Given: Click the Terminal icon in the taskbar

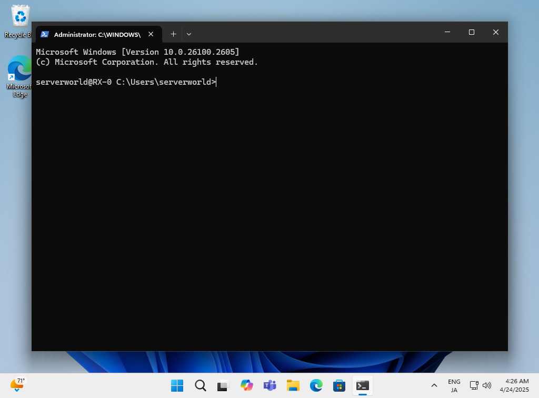Looking at the screenshot, I should pyautogui.click(x=363, y=385).
